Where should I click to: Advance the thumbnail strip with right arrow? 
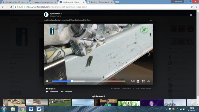191,105
